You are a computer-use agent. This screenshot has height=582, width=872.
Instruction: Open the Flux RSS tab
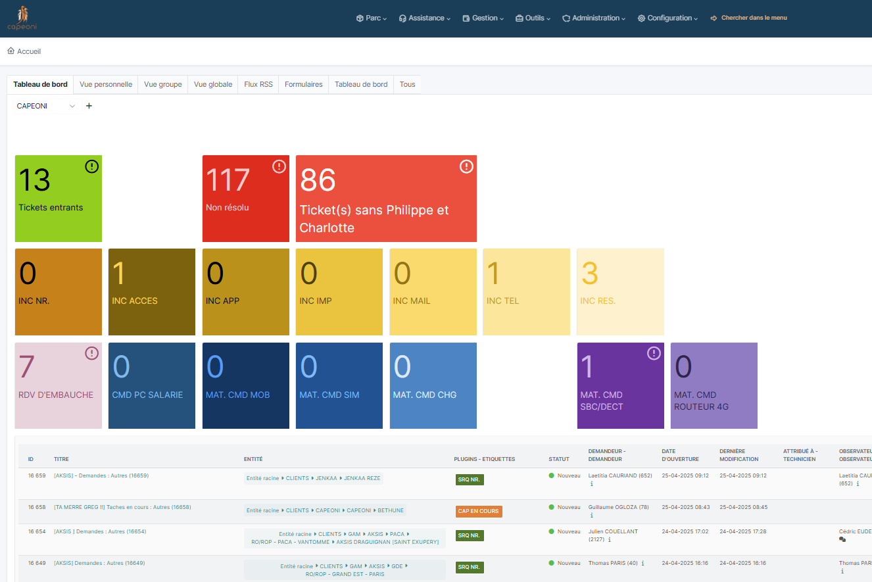coord(258,85)
